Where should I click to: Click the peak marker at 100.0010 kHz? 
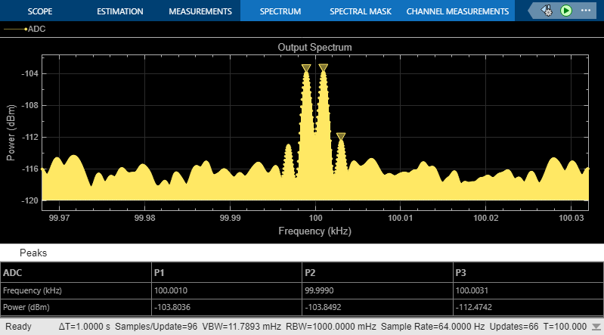click(x=324, y=68)
